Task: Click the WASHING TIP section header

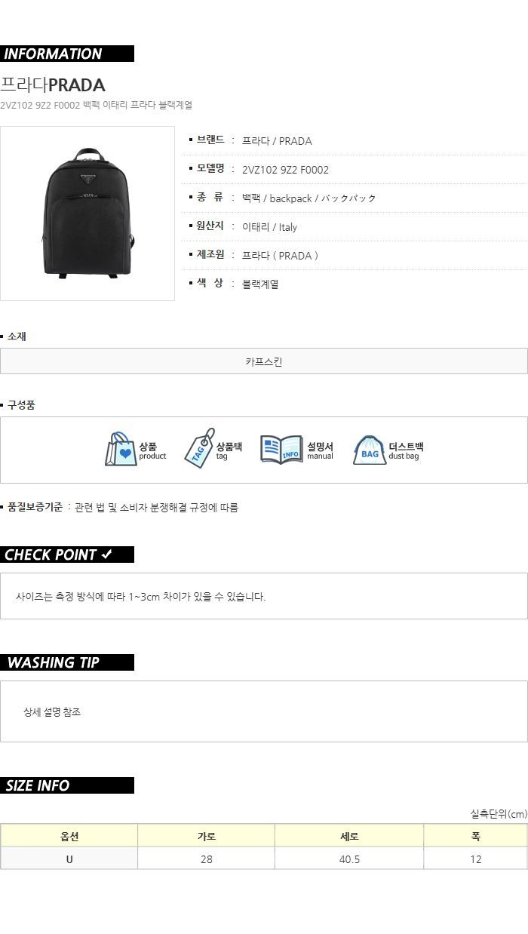Action: pos(67,662)
